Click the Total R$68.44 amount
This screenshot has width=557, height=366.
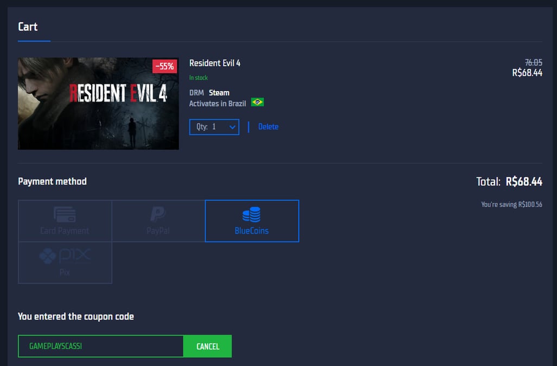[524, 182]
